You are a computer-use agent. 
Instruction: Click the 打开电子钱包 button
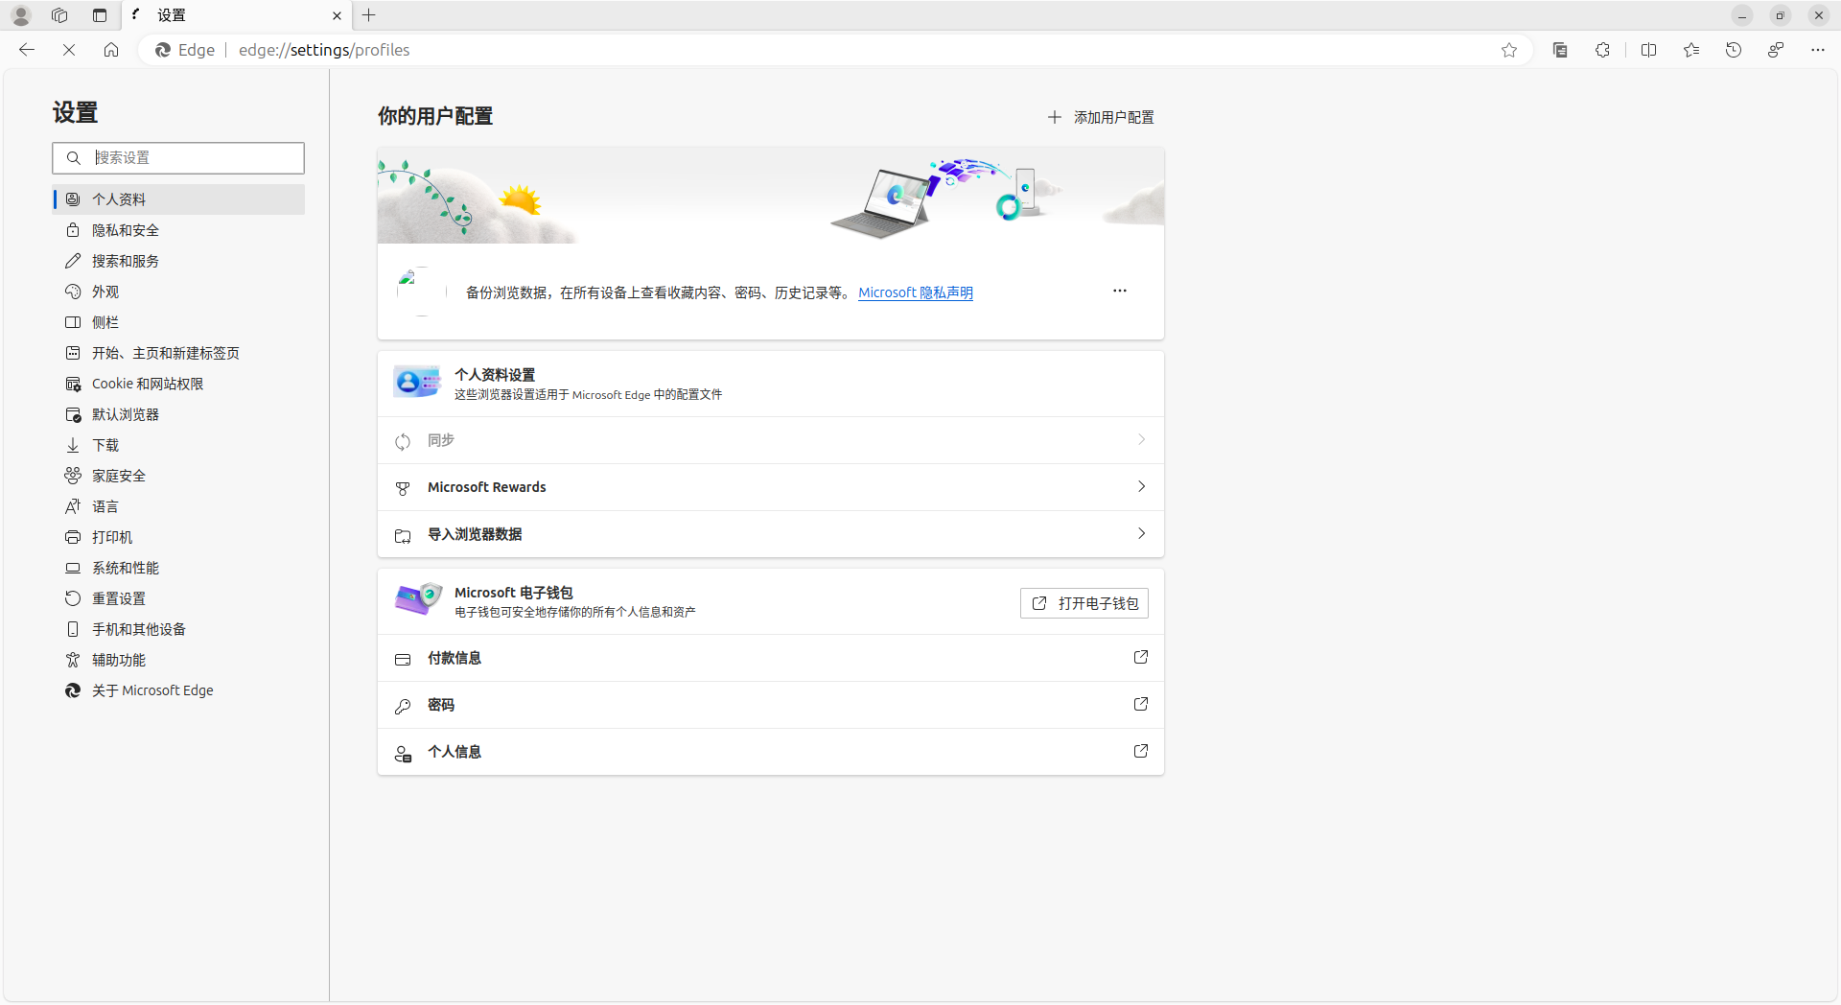pyautogui.click(x=1084, y=603)
